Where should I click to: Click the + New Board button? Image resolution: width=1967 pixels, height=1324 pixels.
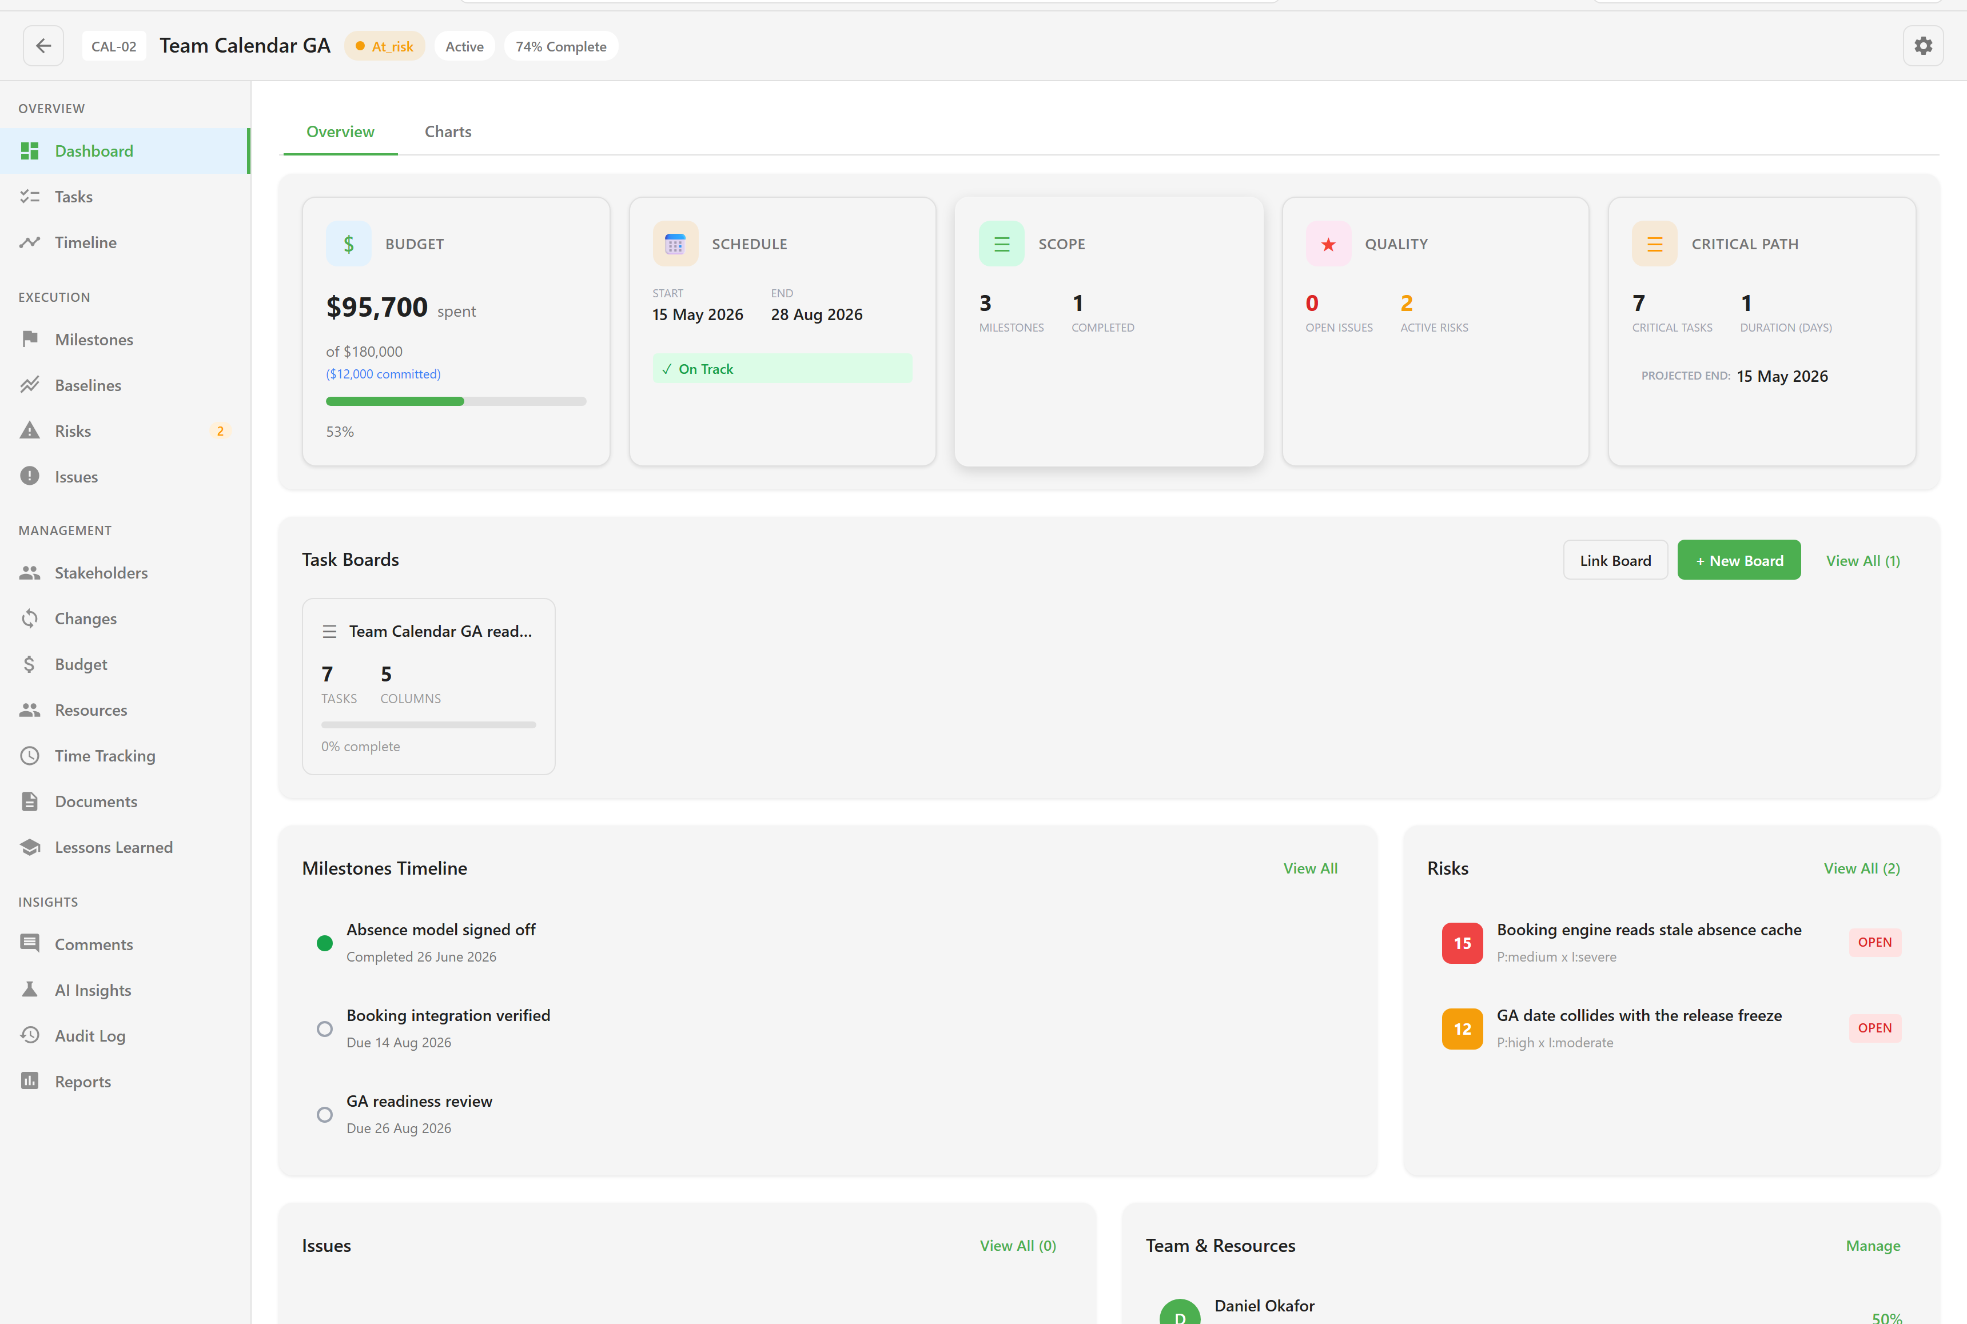(1739, 560)
